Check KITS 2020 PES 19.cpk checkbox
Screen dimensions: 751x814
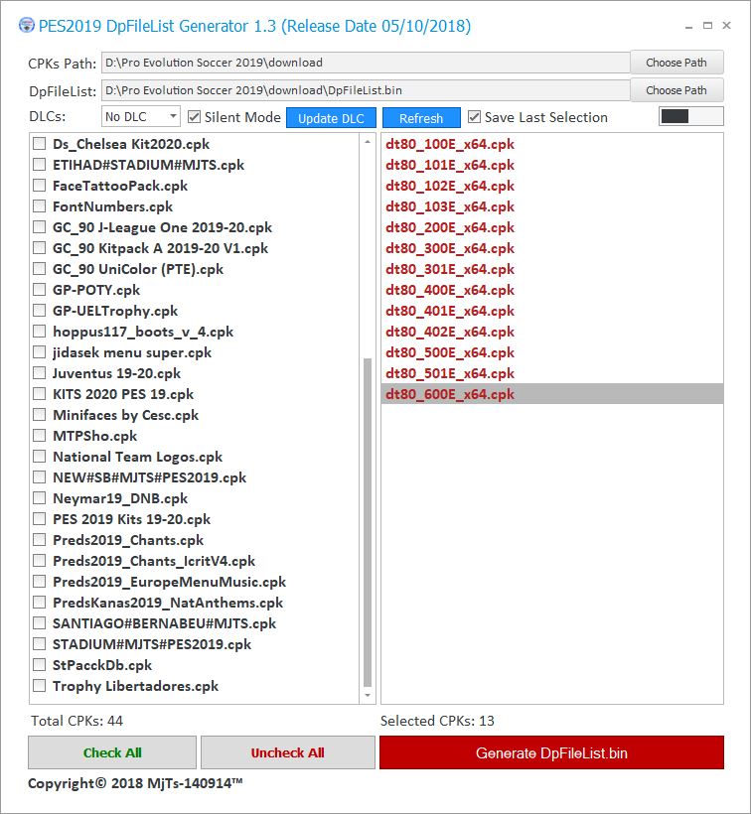pos(39,394)
